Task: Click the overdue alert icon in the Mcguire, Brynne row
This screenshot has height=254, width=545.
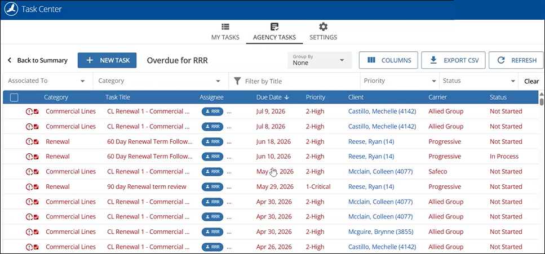Action: 29,232
